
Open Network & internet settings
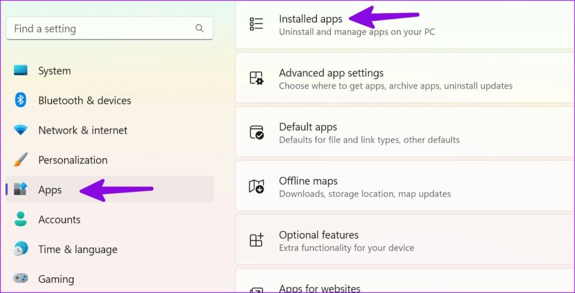109,130
